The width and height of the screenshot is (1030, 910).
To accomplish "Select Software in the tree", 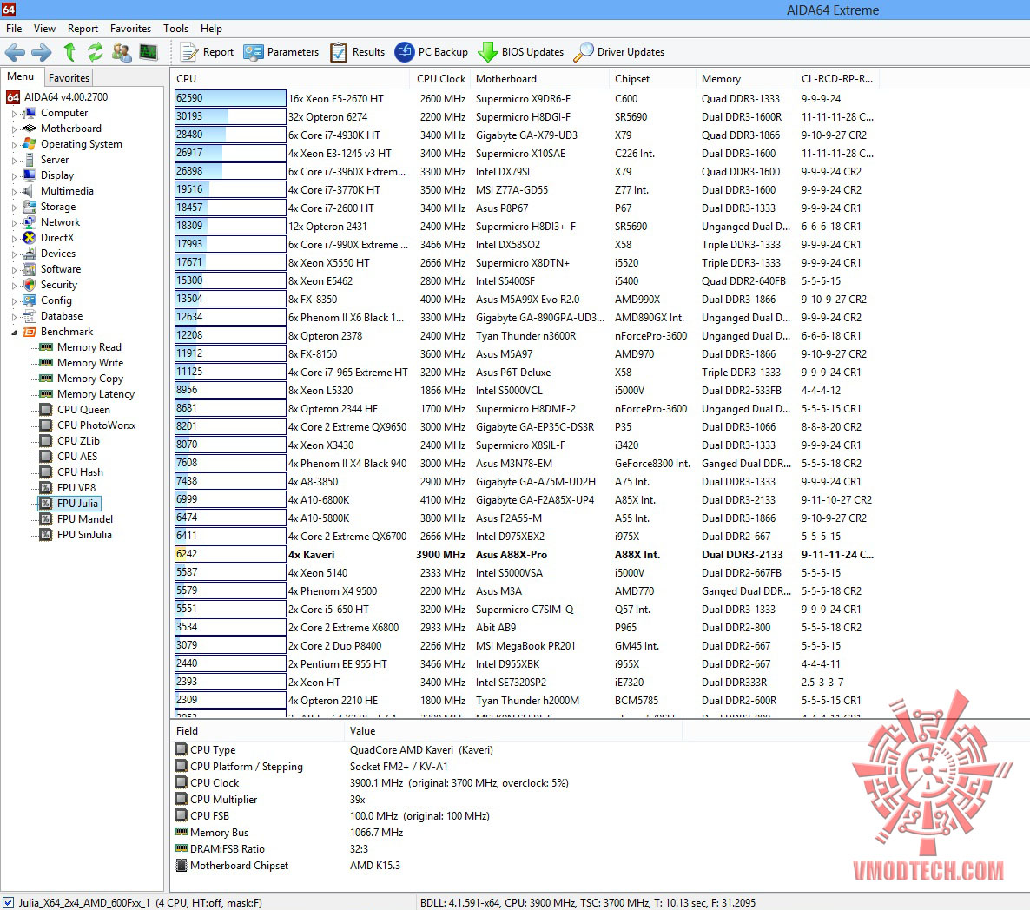I will click(52, 269).
